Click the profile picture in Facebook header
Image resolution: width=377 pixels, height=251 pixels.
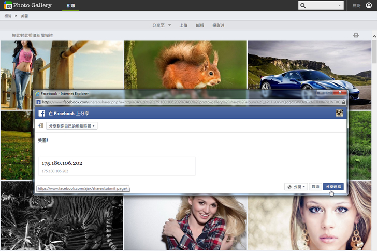point(339,114)
